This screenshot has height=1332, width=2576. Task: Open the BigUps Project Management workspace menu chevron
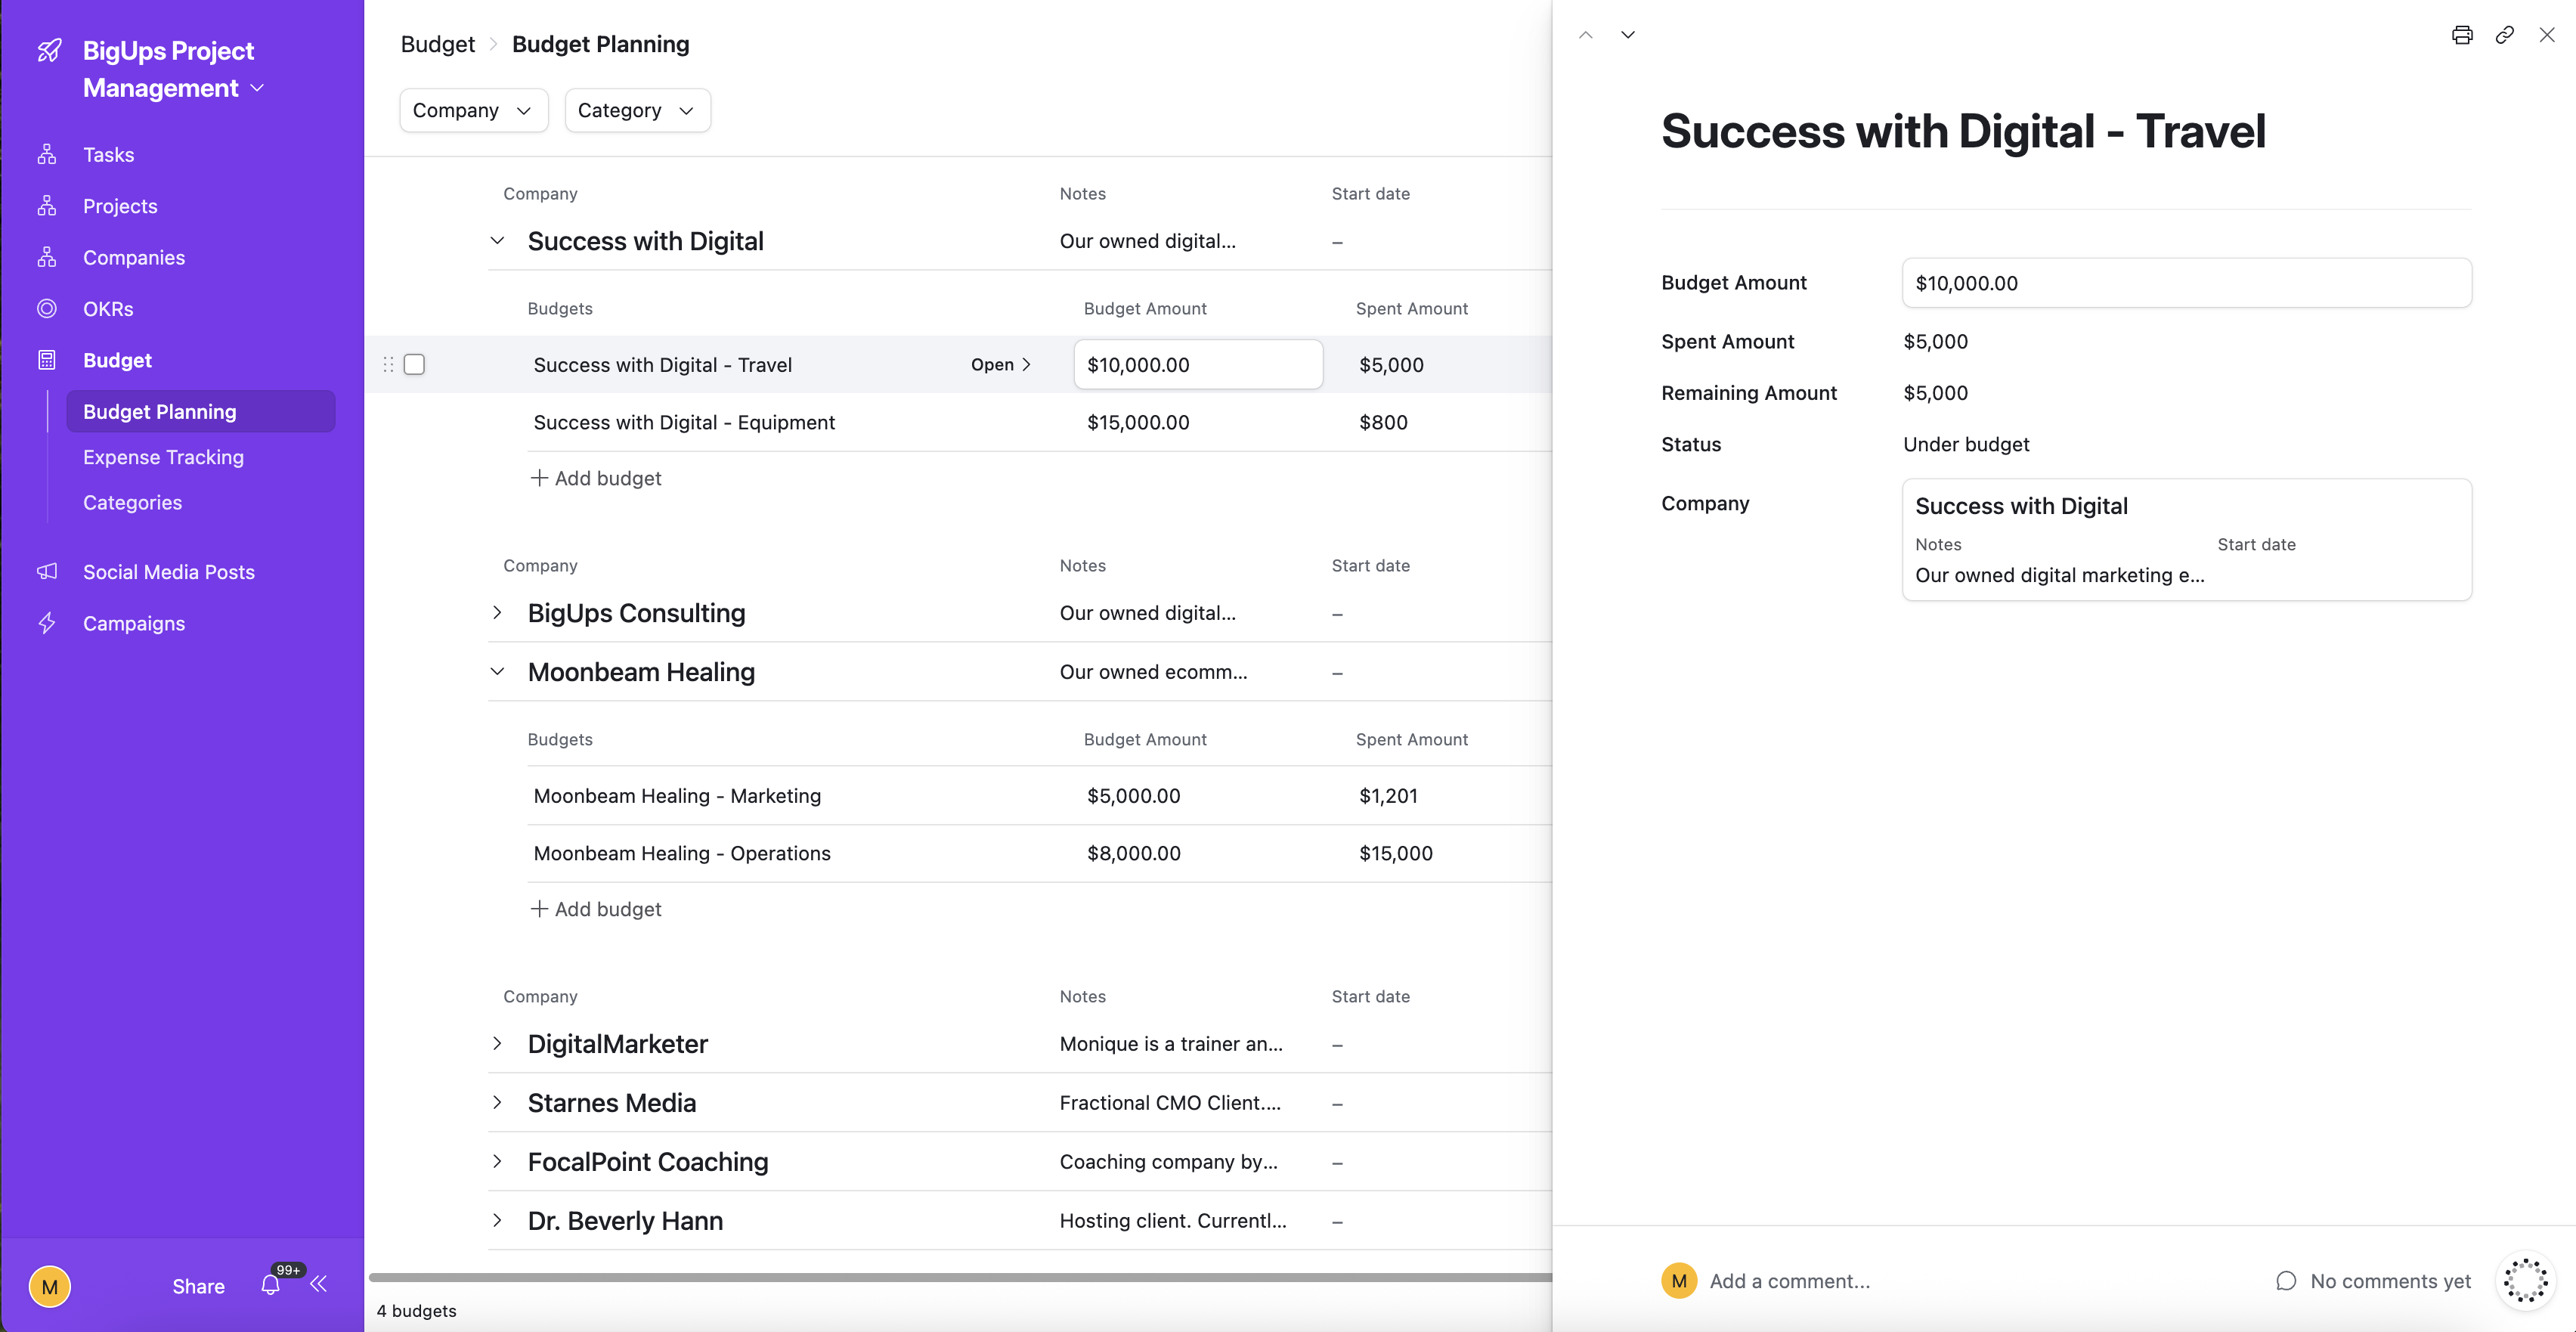point(257,88)
